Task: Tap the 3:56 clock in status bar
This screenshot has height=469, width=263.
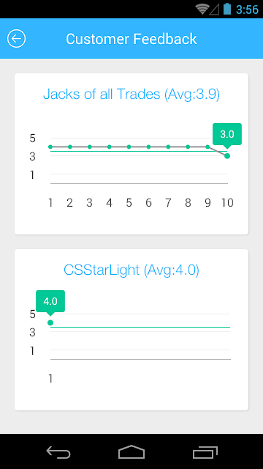Action: pos(247,10)
